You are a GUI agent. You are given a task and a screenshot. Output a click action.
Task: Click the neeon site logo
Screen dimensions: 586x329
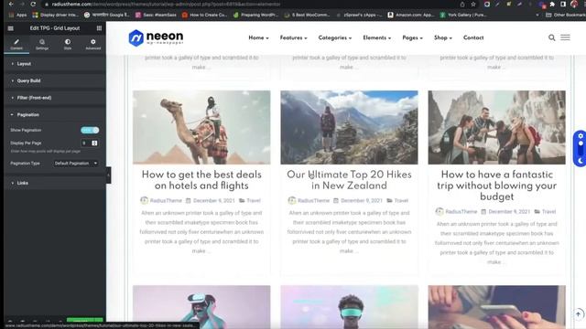tap(156, 37)
